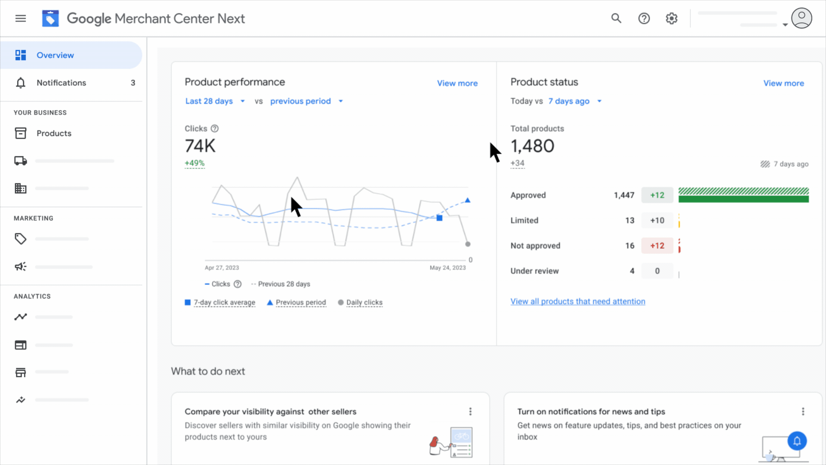
Task: Click the storefront analytics icon
Action: click(x=21, y=372)
